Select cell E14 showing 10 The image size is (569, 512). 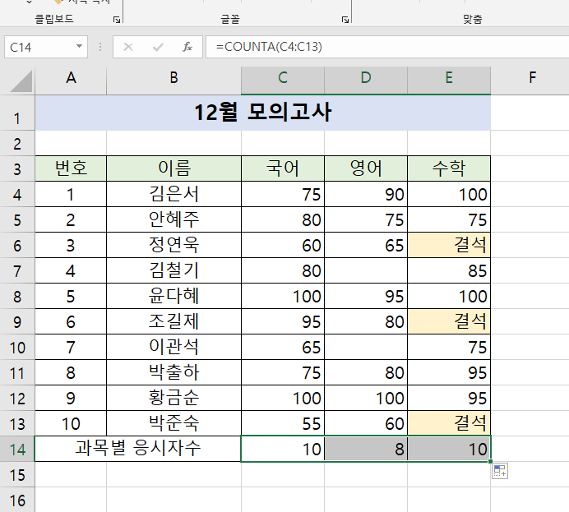tap(449, 449)
